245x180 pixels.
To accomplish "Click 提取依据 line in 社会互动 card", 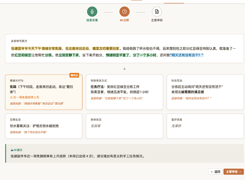I will 191,98.
